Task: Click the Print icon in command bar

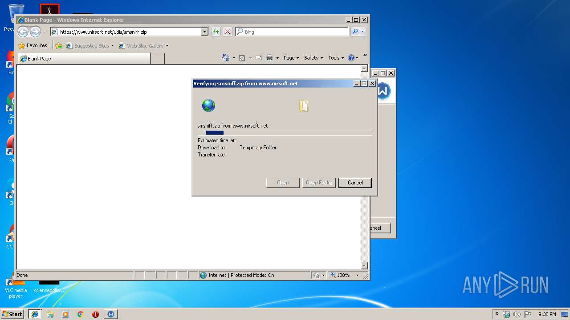Action: 269,58
